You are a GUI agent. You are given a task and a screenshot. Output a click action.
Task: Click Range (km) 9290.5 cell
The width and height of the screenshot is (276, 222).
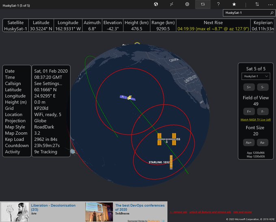pyautogui.click(x=163, y=26)
